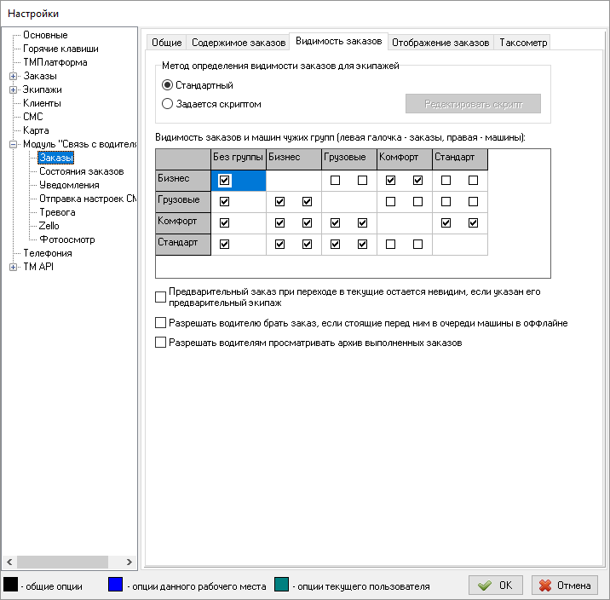Viewport: 610px width, 600px height.
Task: Click the Редактировать скрипт button
Action: [473, 103]
